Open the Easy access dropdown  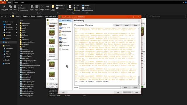click(x=61, y=8)
